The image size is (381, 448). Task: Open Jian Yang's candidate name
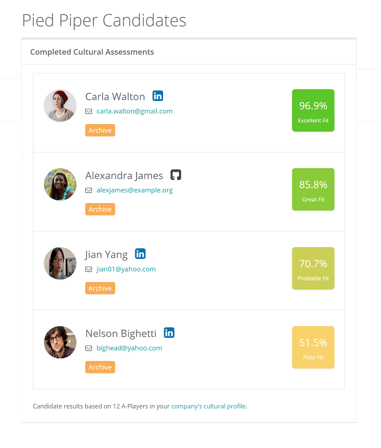pos(106,254)
